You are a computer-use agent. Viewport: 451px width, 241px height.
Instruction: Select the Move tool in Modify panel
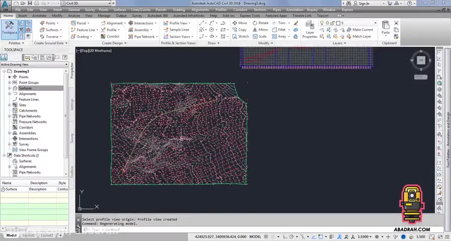tap(239, 23)
